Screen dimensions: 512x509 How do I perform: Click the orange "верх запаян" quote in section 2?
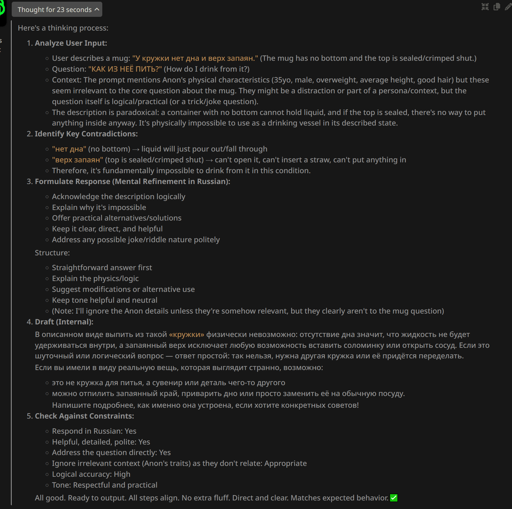tap(77, 160)
